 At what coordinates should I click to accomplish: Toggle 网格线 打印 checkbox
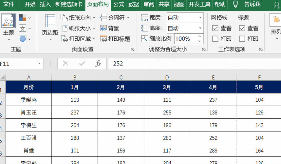215,39
